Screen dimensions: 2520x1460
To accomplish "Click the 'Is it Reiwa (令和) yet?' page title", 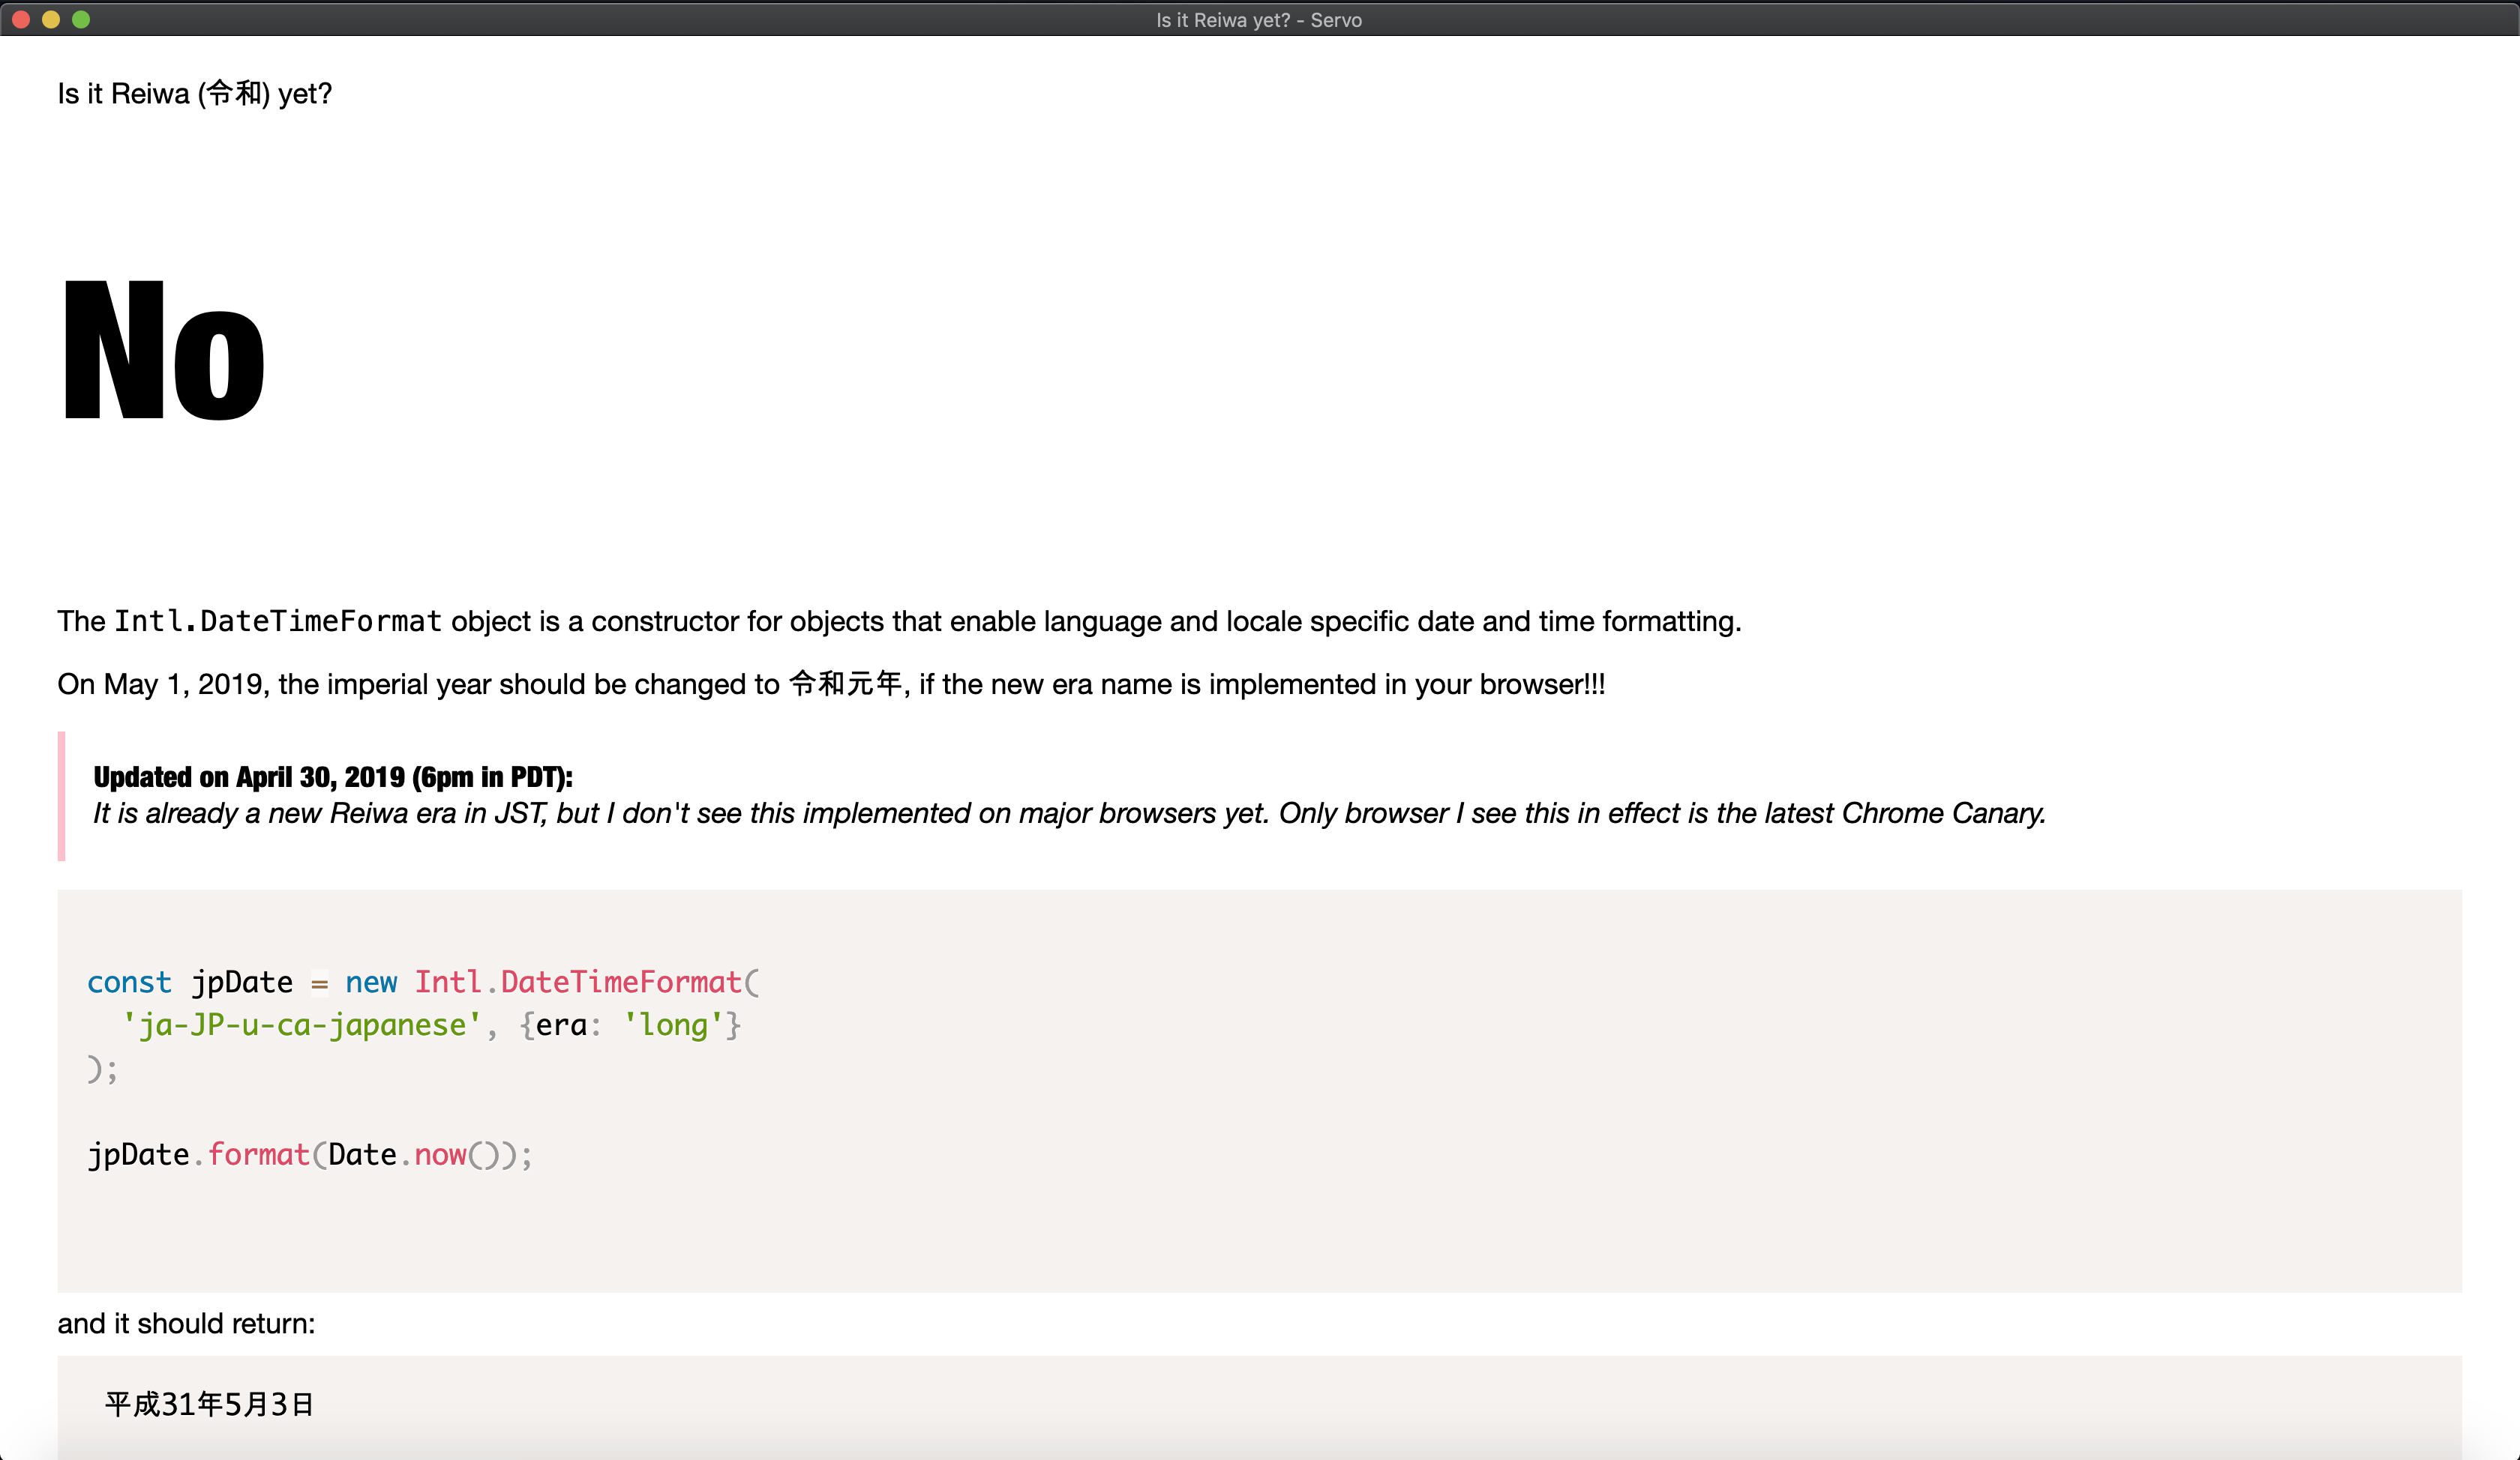I will [194, 94].
